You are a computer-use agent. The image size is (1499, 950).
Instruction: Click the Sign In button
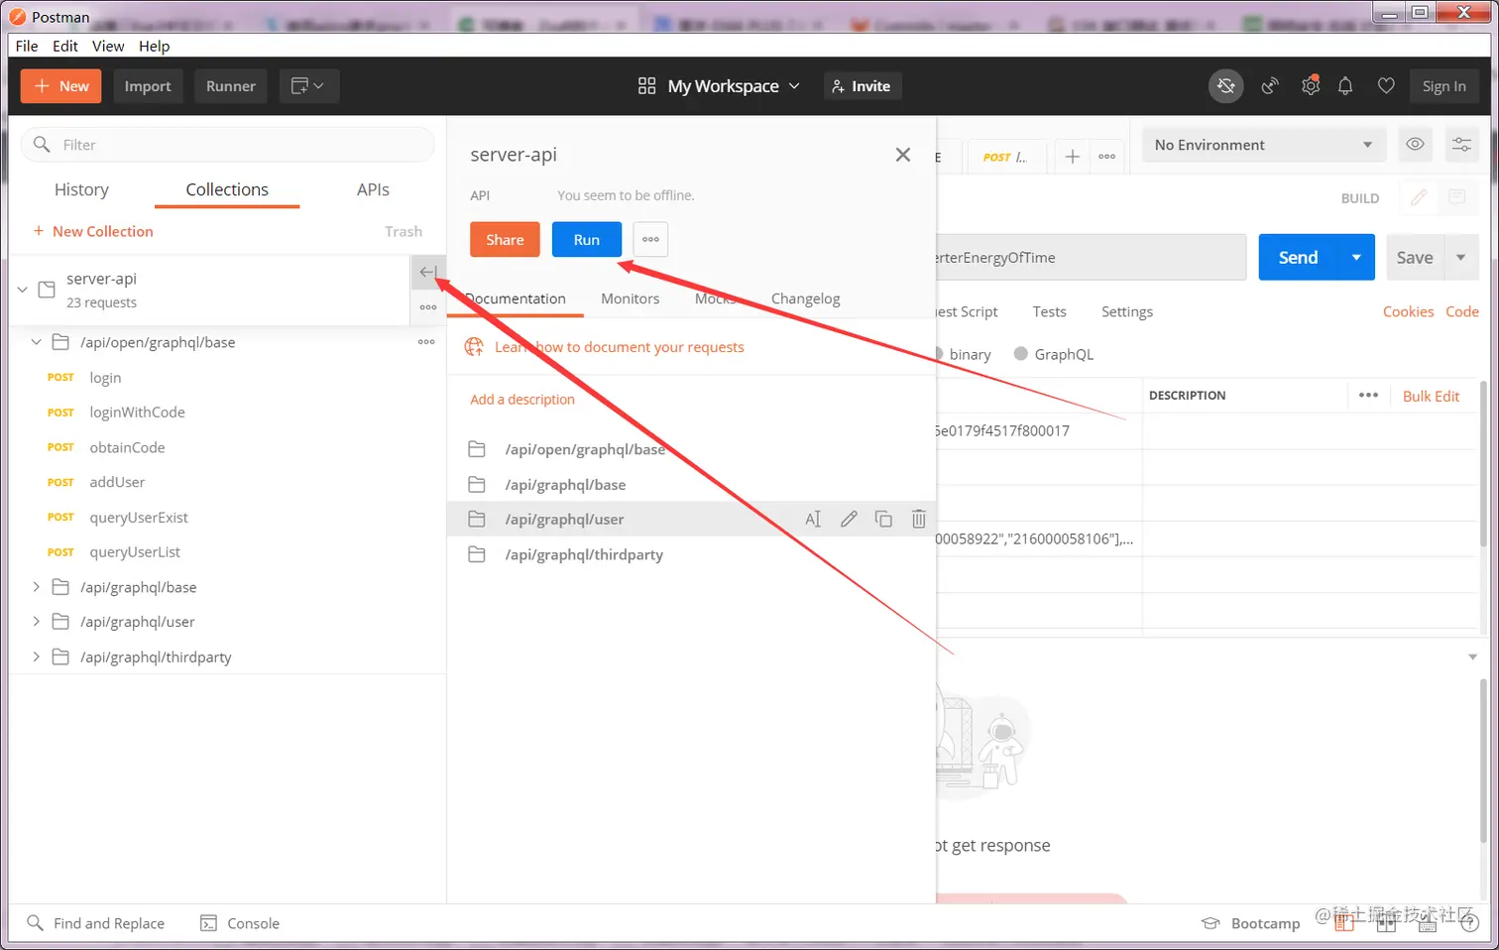tap(1443, 86)
